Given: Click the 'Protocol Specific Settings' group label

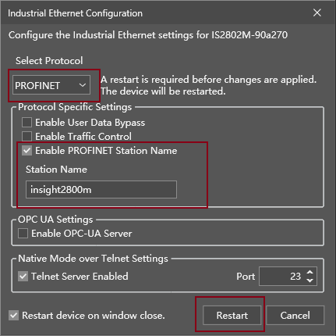Looking at the screenshot, I should coord(75,107).
